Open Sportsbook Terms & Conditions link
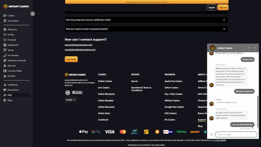Image resolution: width=261 pixels, height=147 pixels. tap(141, 89)
